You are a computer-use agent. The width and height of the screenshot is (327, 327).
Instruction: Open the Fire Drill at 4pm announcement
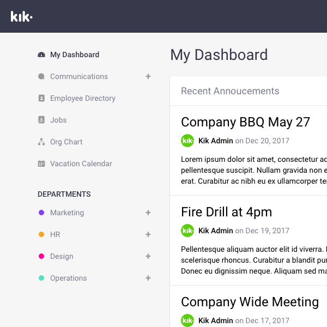click(x=226, y=212)
